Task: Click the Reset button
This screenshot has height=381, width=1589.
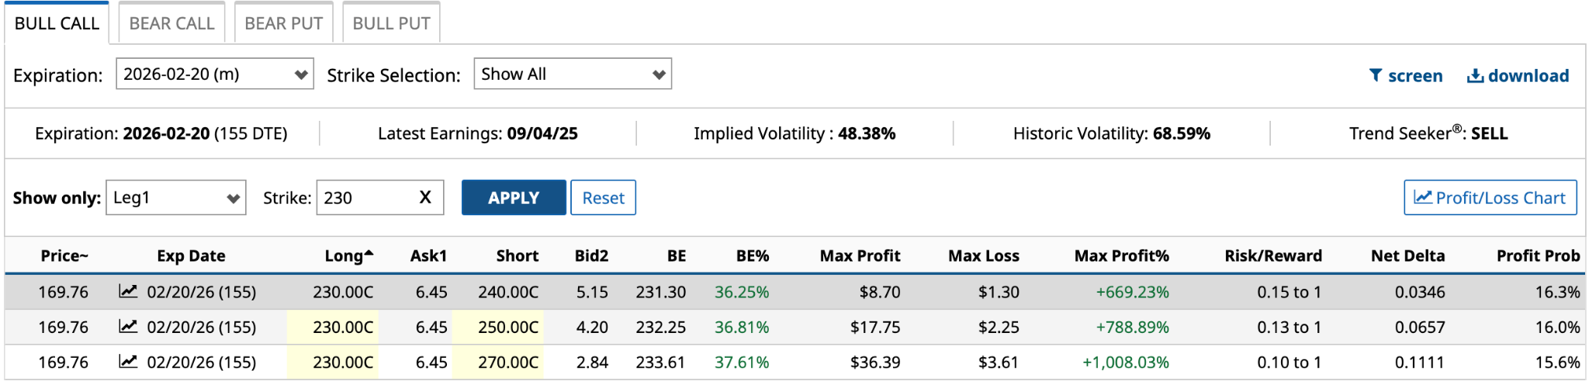Action: [603, 197]
